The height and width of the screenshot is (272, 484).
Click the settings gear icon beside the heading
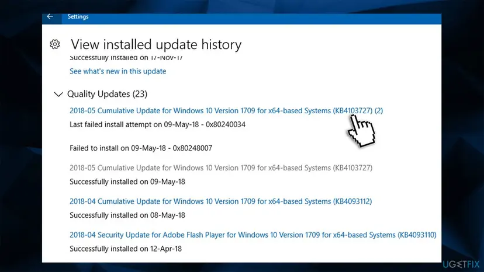[55, 44]
